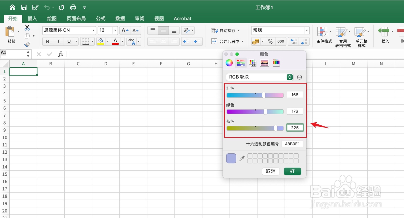This screenshot has height=218, width=404.
Task: Increase font size with larger A
Action: (x=125, y=31)
